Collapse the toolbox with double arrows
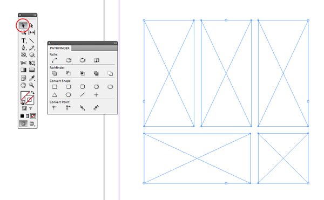324x200 pixels. (x=35, y=15)
